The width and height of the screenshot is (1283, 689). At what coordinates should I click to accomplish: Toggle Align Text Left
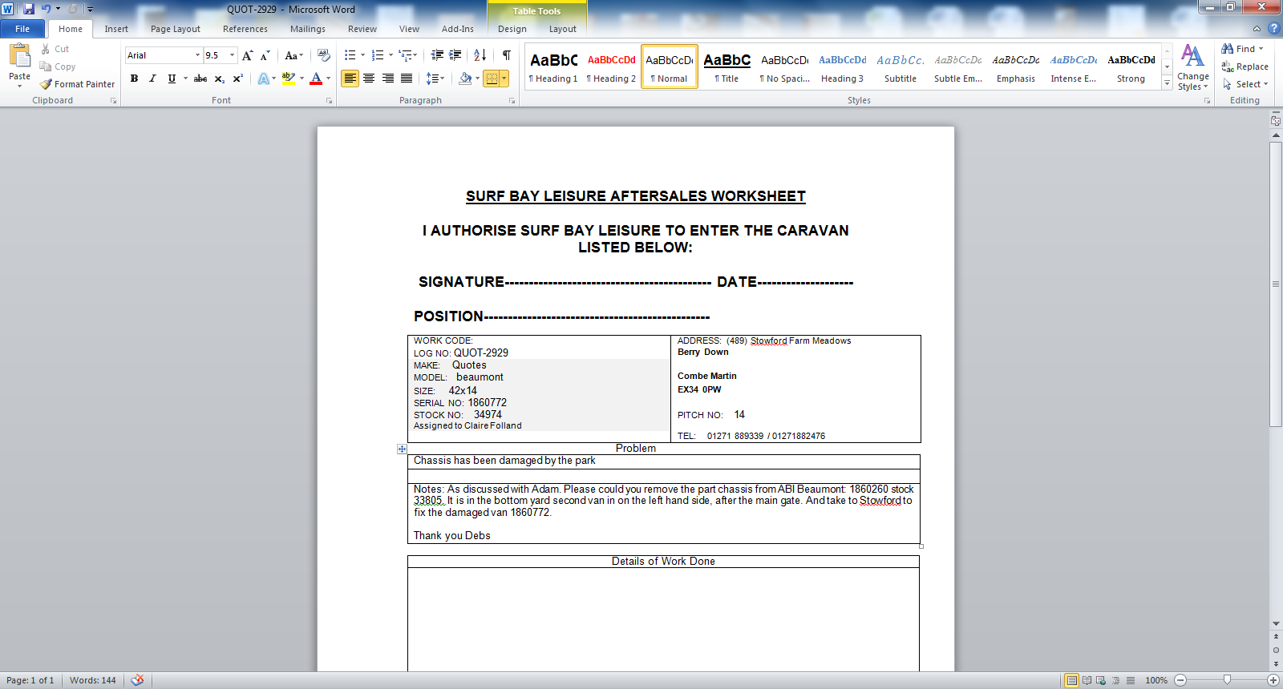pos(350,79)
